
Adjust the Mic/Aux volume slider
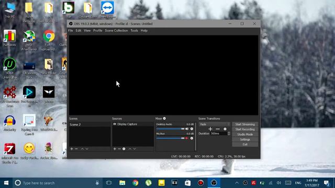tap(170, 138)
